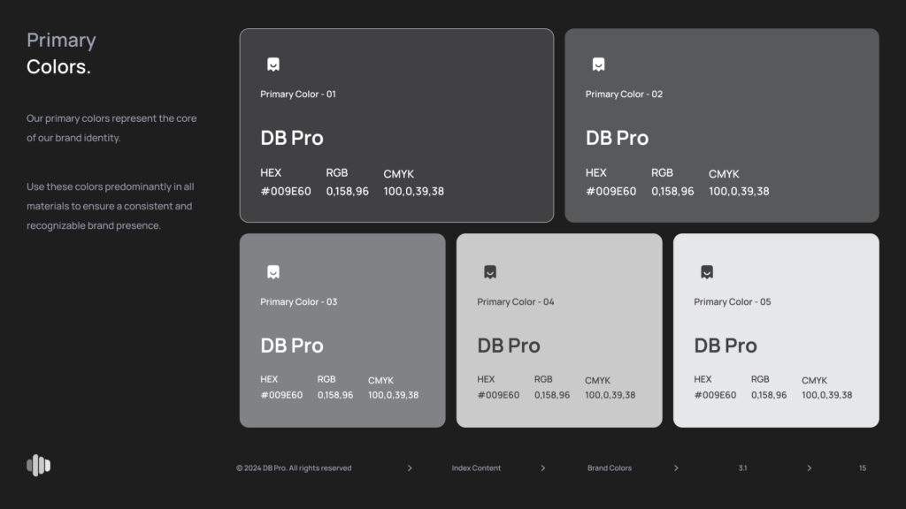Click the chevron before page number 15

[x=809, y=468]
